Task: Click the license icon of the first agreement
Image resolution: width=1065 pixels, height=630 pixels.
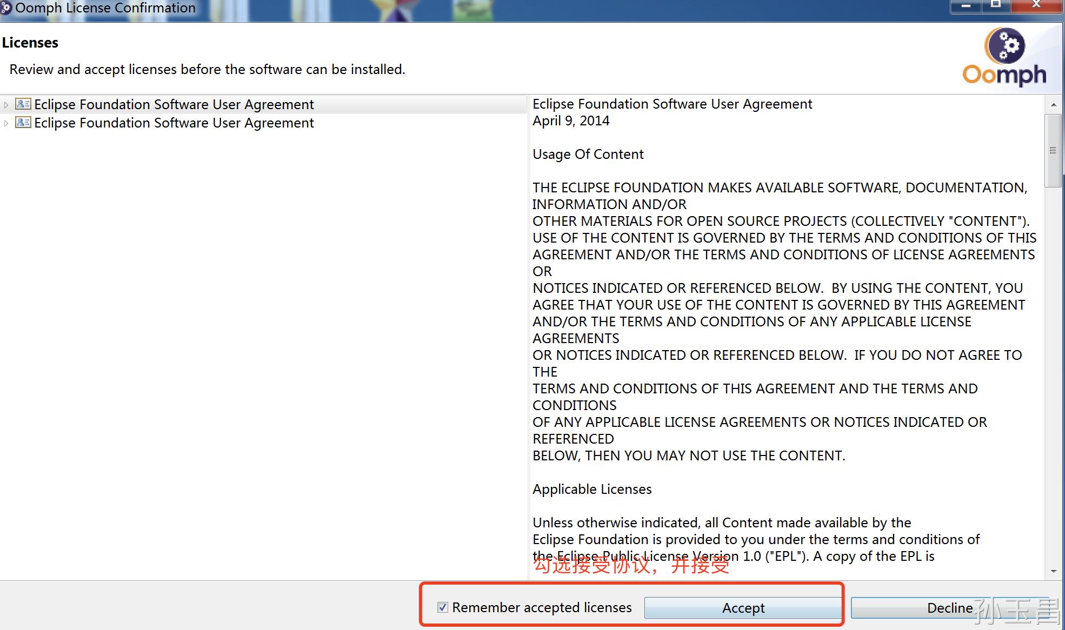Action: click(x=23, y=104)
